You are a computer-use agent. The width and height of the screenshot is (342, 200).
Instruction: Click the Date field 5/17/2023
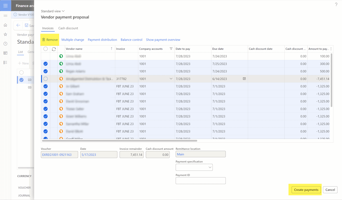point(99,154)
